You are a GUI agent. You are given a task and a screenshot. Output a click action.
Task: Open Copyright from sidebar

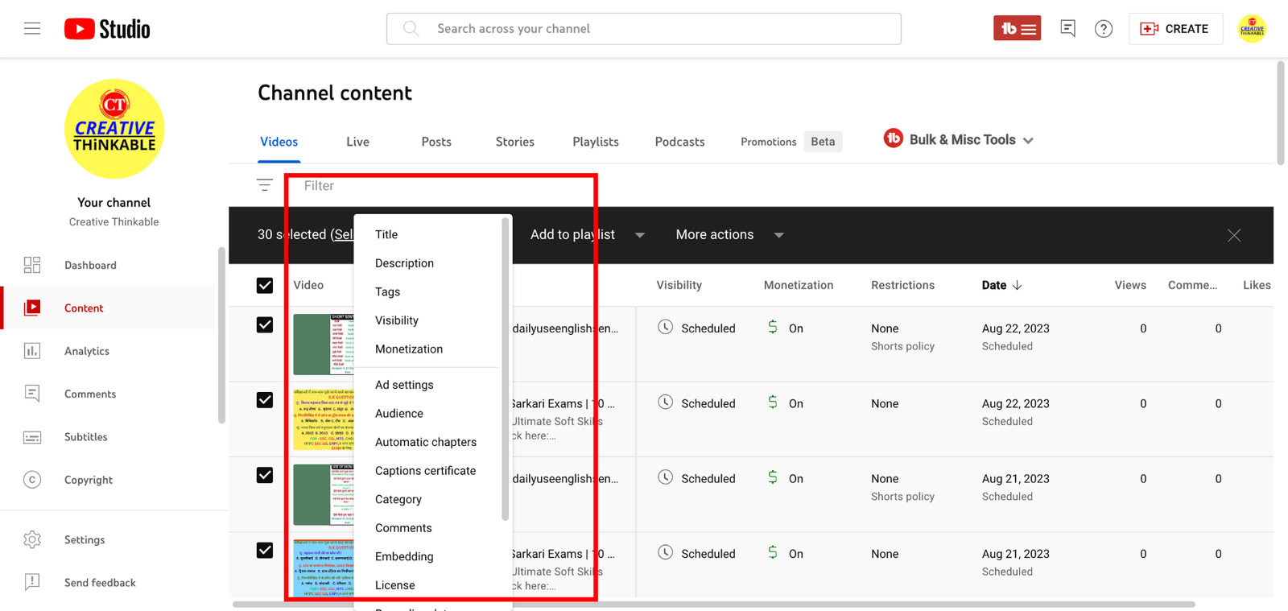coord(89,480)
